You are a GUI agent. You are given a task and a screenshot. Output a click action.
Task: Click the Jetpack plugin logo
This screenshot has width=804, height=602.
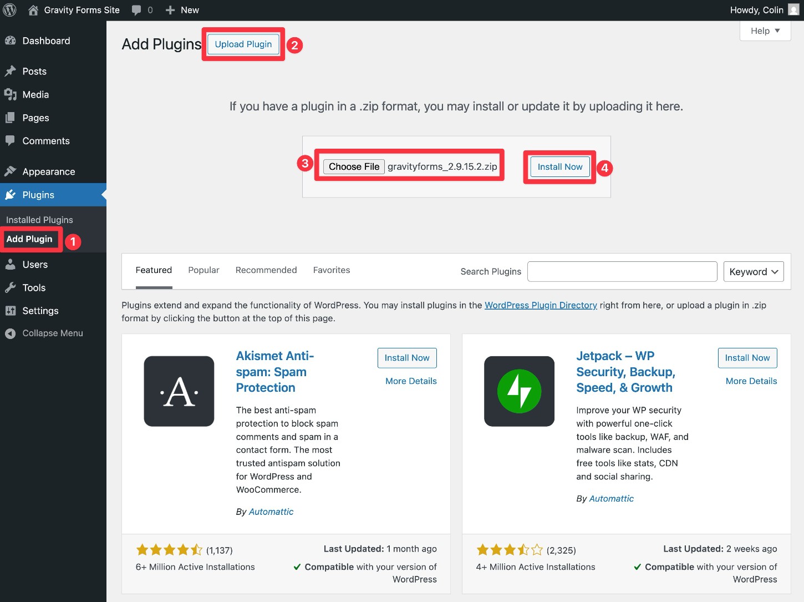(x=520, y=391)
